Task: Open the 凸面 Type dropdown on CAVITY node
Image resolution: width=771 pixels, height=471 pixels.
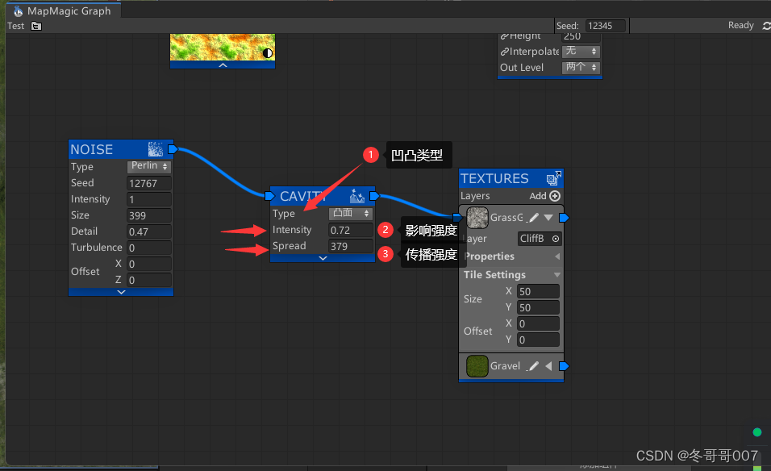Action: (350, 213)
